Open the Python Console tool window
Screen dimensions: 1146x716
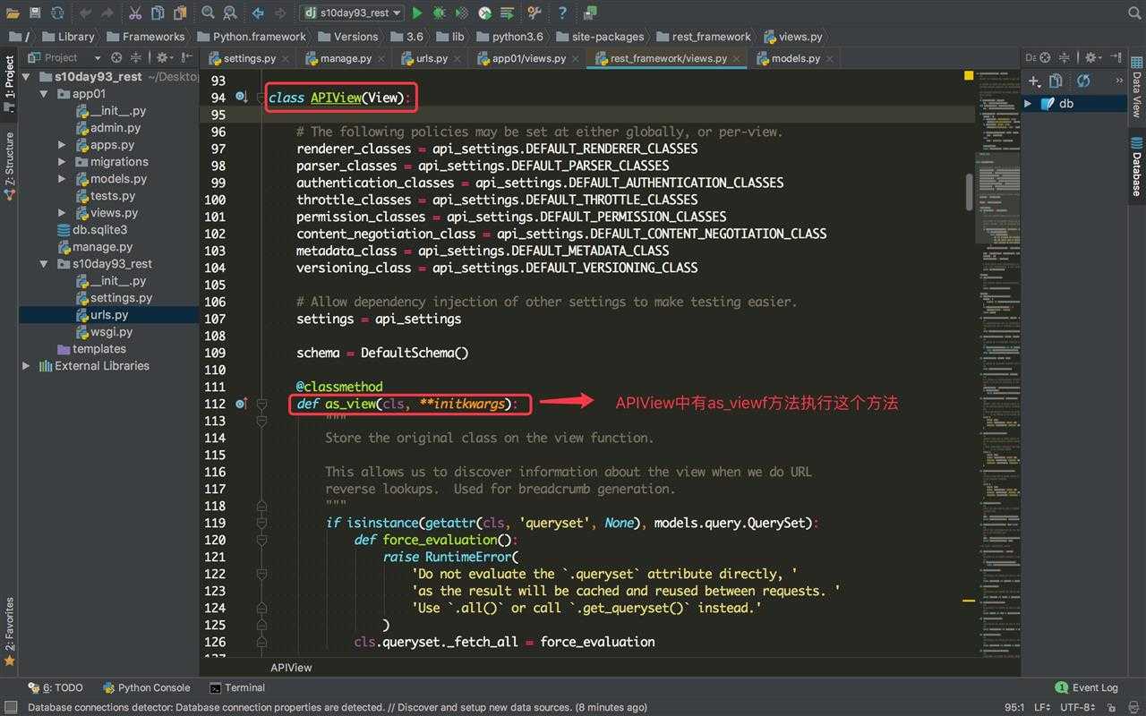click(x=147, y=687)
